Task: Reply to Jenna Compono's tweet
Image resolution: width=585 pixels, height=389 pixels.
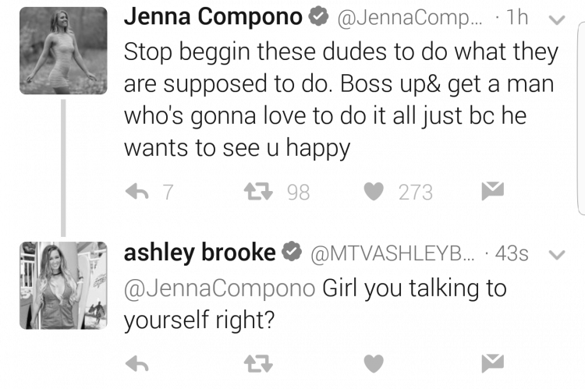Action: 137,192
